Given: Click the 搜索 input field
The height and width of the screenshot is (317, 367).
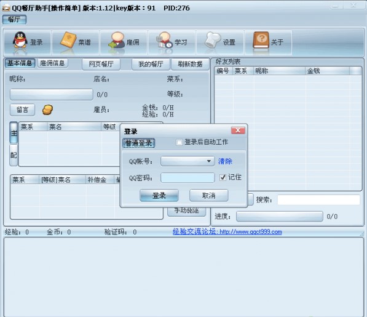Looking at the screenshot, I should click(318, 200).
